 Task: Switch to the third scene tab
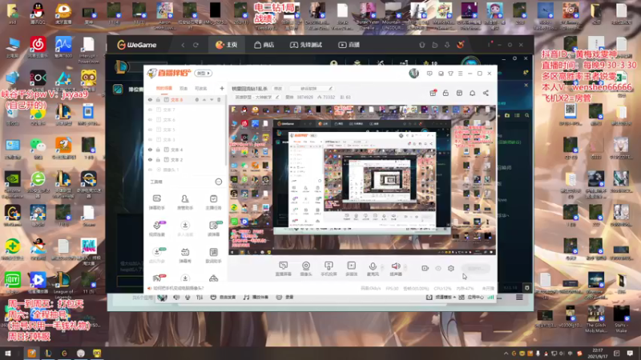[x=200, y=88]
